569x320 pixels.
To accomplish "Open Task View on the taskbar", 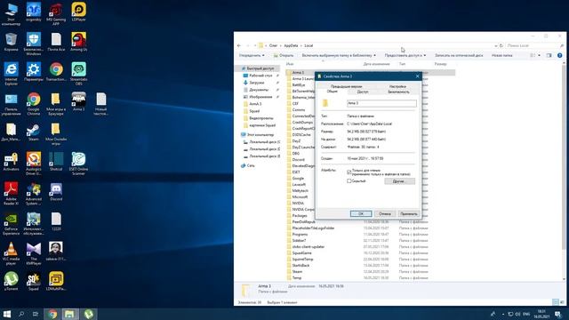I will click(36, 314).
